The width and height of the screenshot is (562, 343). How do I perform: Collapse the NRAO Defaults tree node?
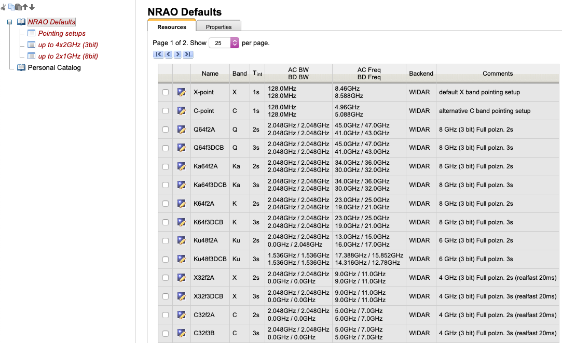click(9, 22)
